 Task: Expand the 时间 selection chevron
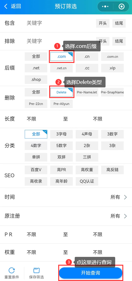(x=125, y=197)
